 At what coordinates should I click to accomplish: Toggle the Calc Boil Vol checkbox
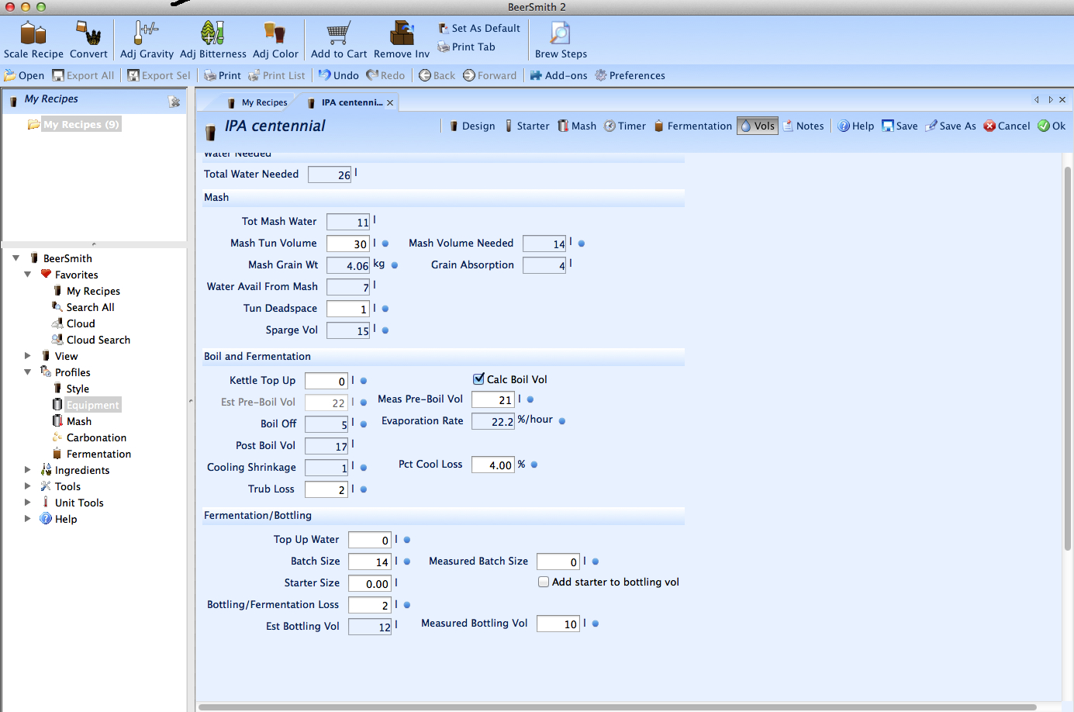pyautogui.click(x=478, y=379)
